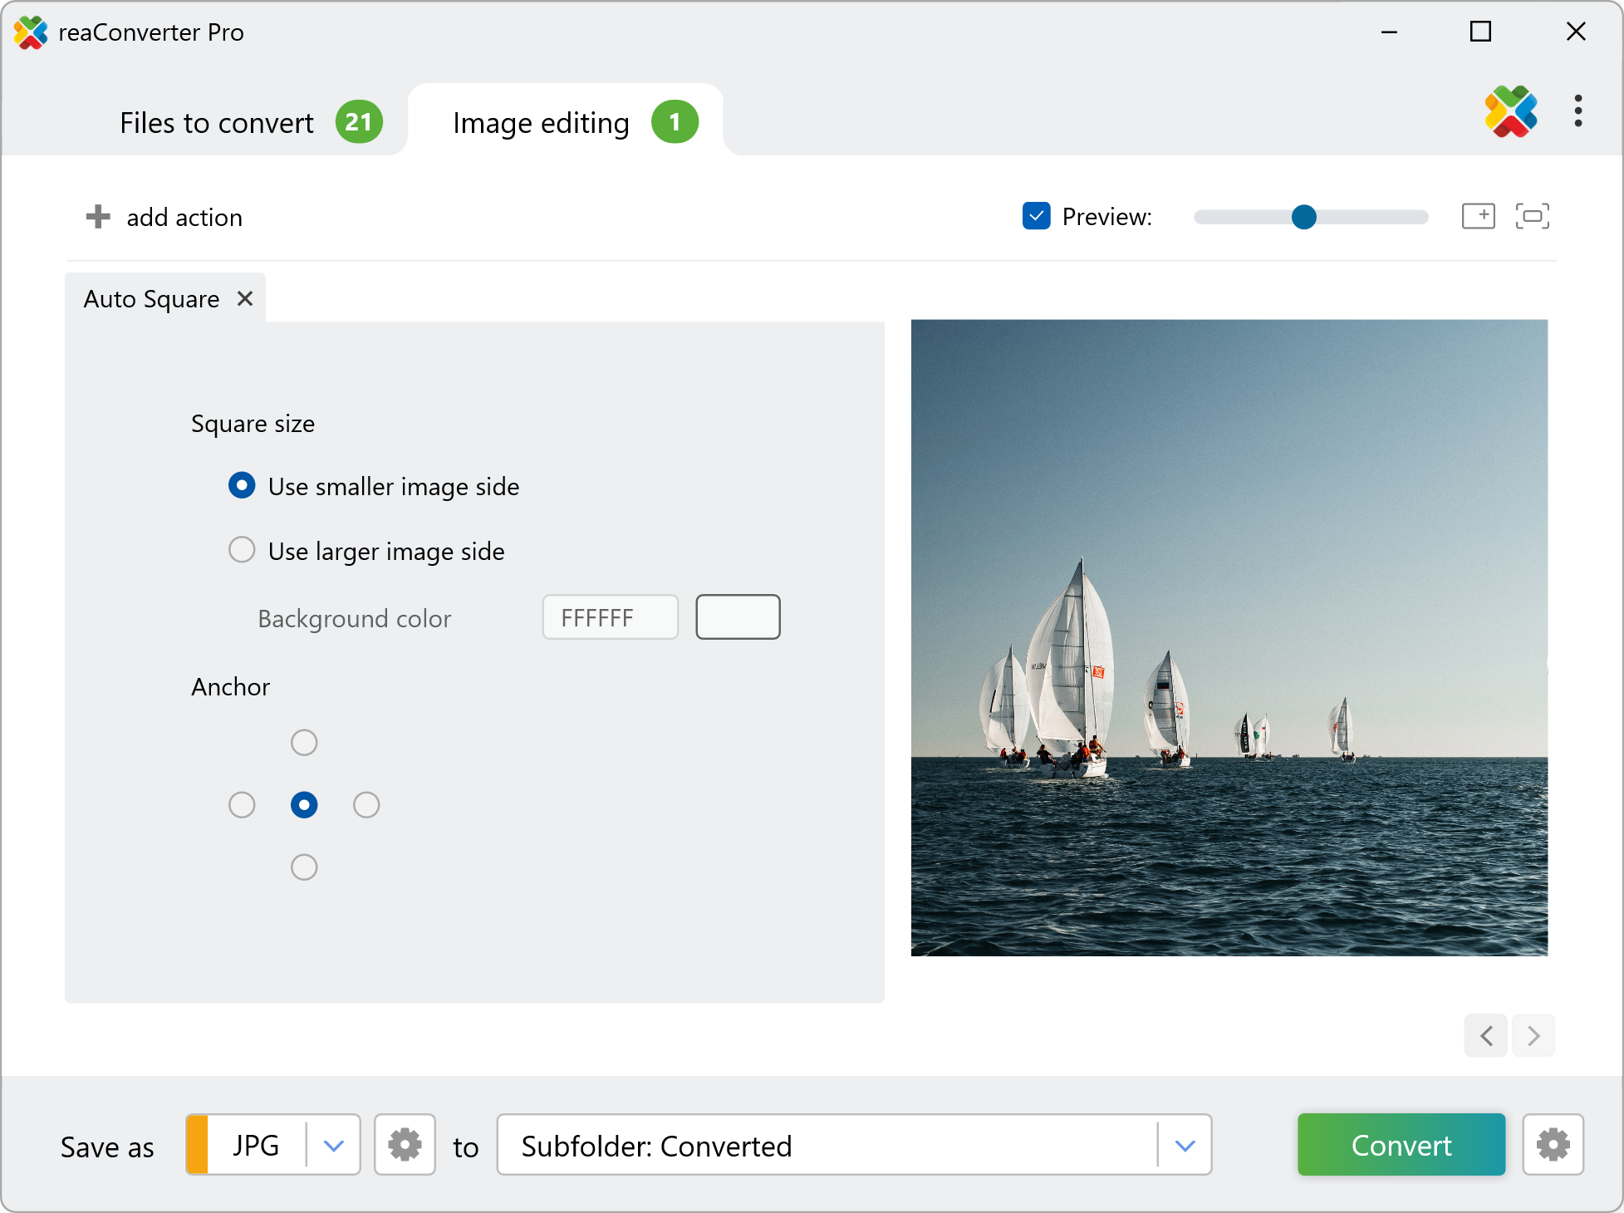Screen dimensions: 1624x1213
Task: Switch to the Files to convert tab
Action: click(x=218, y=123)
